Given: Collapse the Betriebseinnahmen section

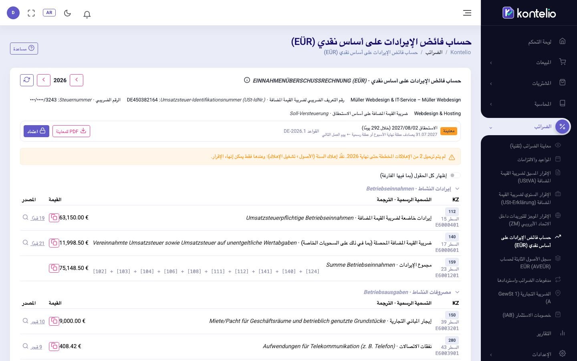Looking at the screenshot, I should (457, 189).
